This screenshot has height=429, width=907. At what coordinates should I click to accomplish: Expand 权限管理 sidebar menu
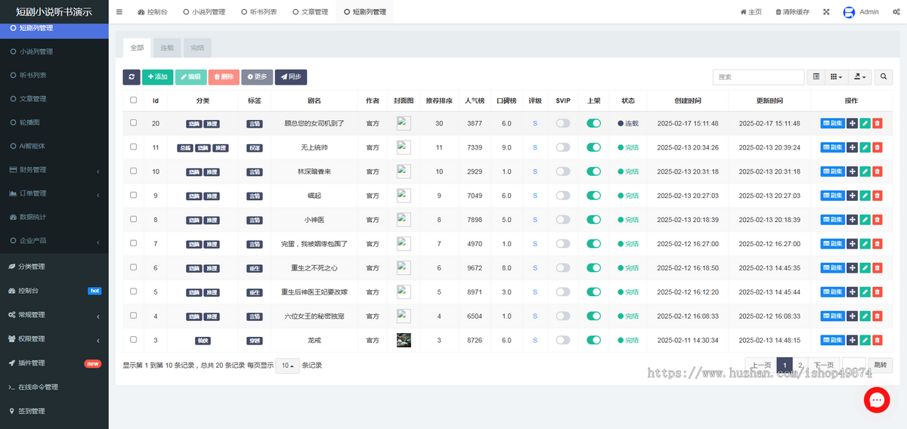point(54,339)
